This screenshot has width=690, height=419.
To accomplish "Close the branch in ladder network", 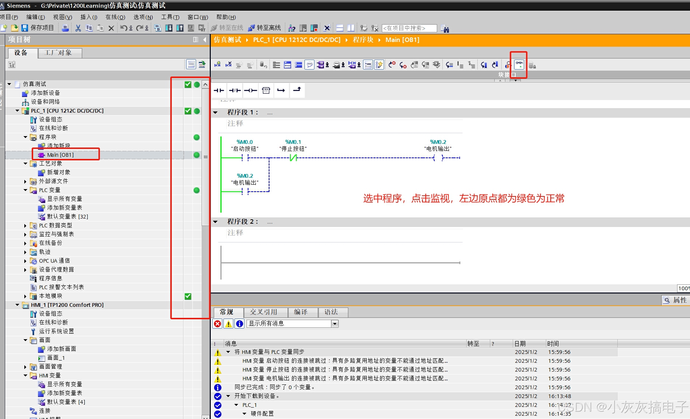I will point(297,90).
